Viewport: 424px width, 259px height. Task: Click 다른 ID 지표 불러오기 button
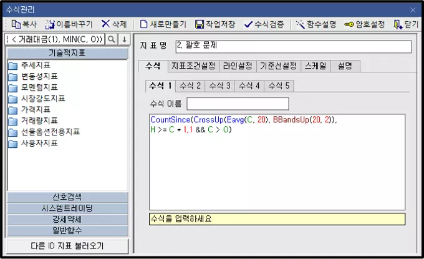67,246
